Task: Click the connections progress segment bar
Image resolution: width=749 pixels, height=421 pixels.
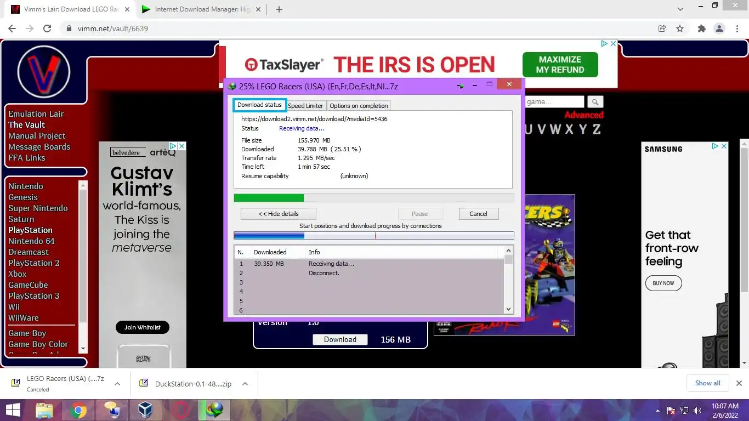Action: 373,236
